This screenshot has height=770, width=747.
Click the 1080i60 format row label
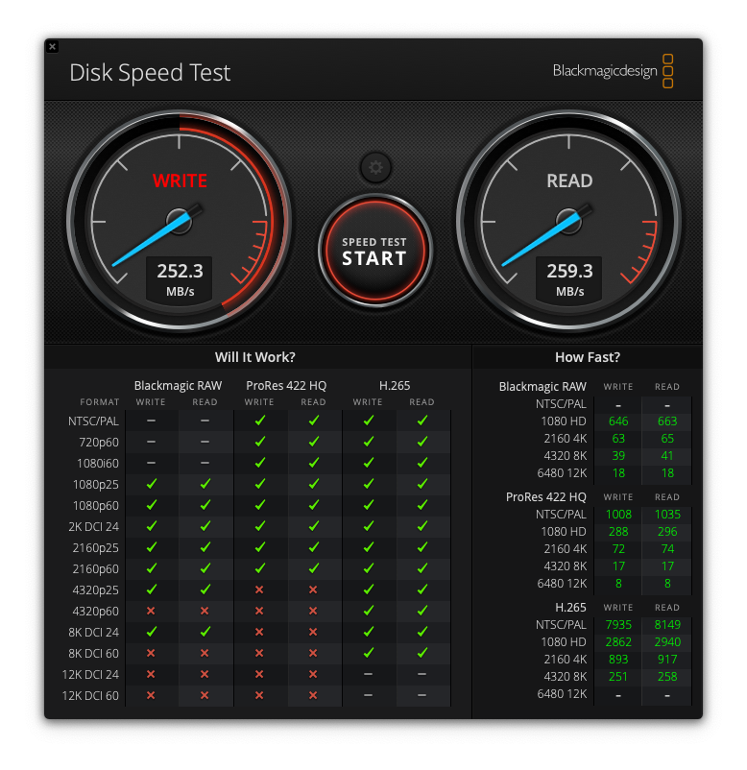point(98,464)
